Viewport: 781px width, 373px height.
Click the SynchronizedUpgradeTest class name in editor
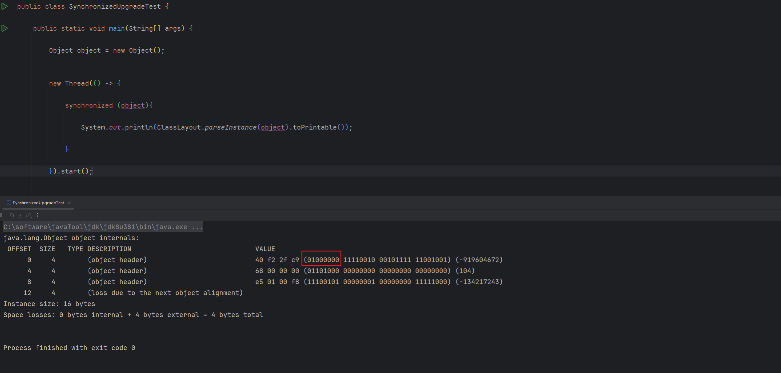pyautogui.click(x=115, y=6)
